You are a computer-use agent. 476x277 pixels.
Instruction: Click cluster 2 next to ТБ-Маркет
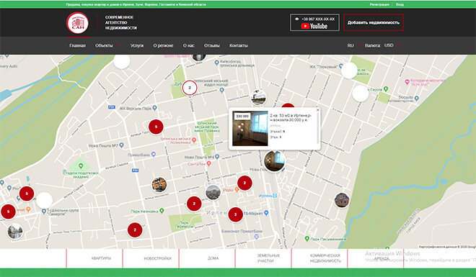(236, 214)
